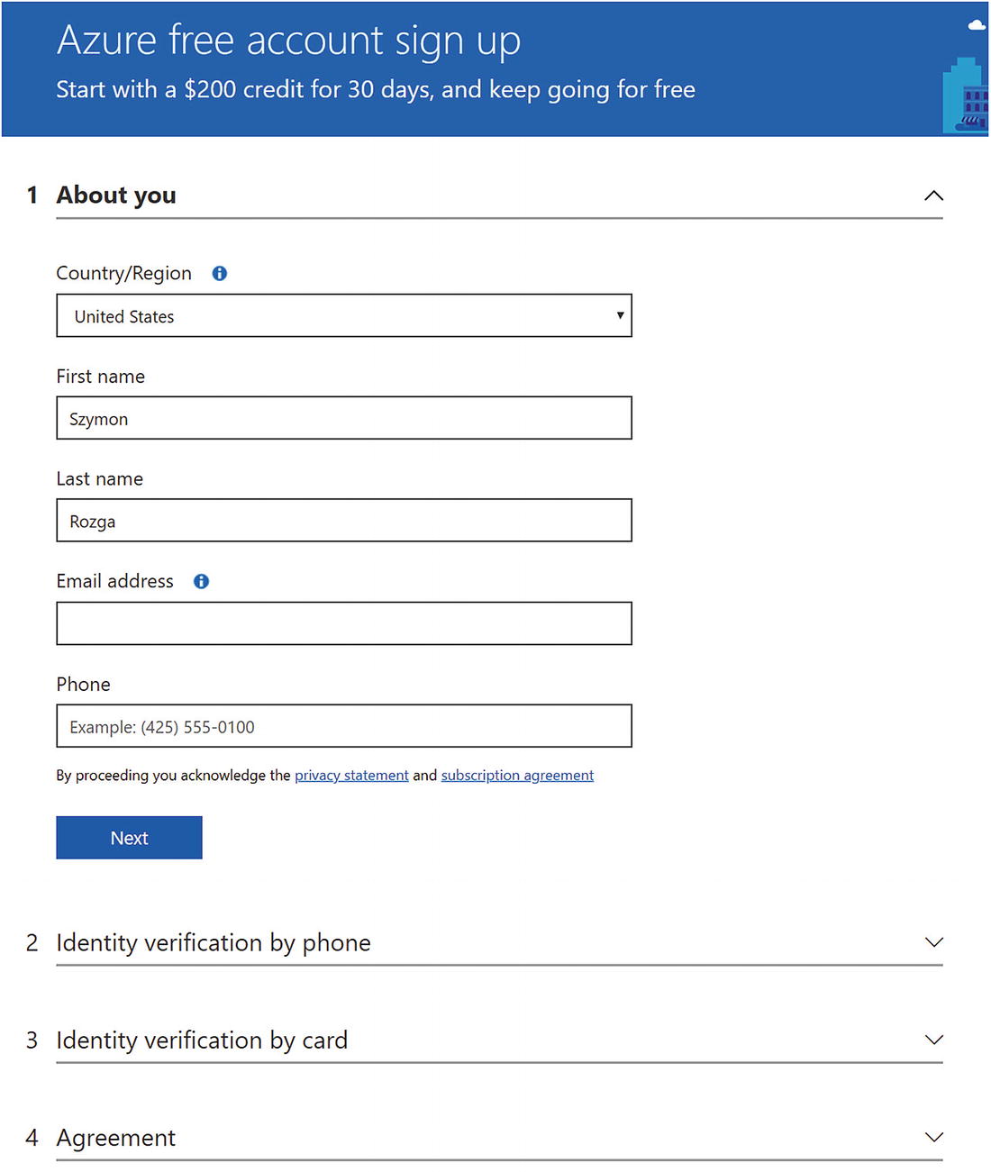Expand Identity verification by phone chevron

coord(933,942)
